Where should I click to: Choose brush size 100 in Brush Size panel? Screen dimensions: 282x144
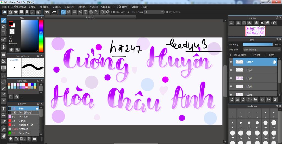click(265, 134)
